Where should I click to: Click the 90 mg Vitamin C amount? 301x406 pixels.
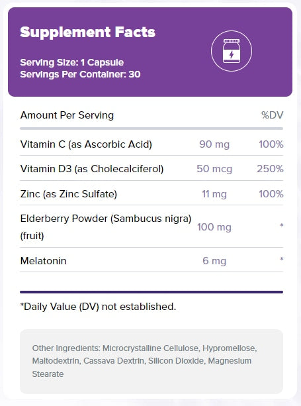click(x=214, y=144)
